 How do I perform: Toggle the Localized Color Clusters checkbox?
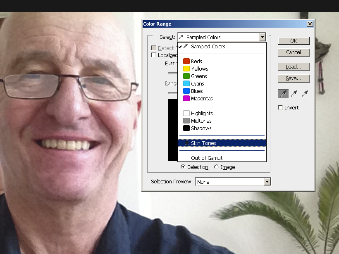tap(153, 55)
